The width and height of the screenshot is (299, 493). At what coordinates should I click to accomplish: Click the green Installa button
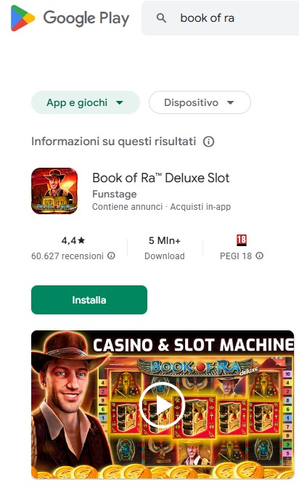(89, 300)
